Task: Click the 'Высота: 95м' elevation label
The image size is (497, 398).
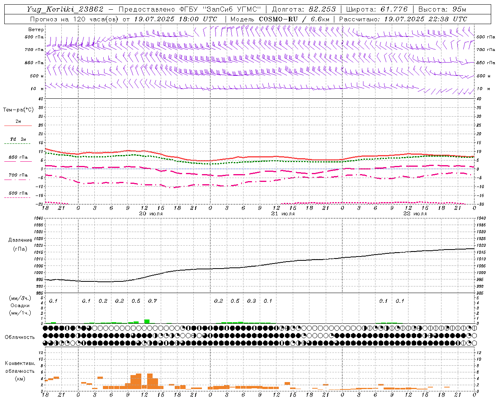Action: (442, 9)
